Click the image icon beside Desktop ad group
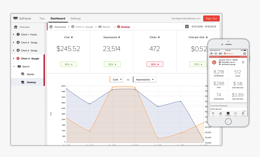260x157 pixels. click(x=23, y=82)
